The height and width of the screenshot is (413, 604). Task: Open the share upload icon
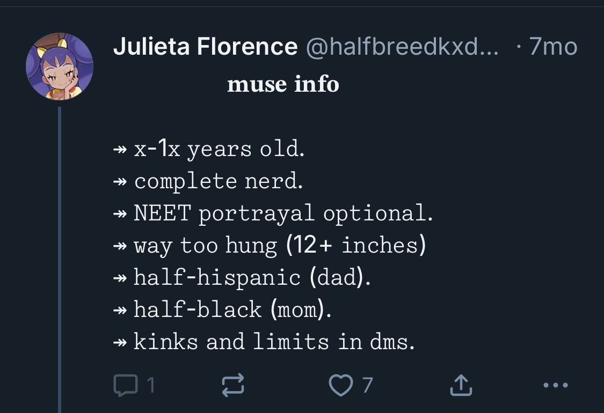[460, 385]
